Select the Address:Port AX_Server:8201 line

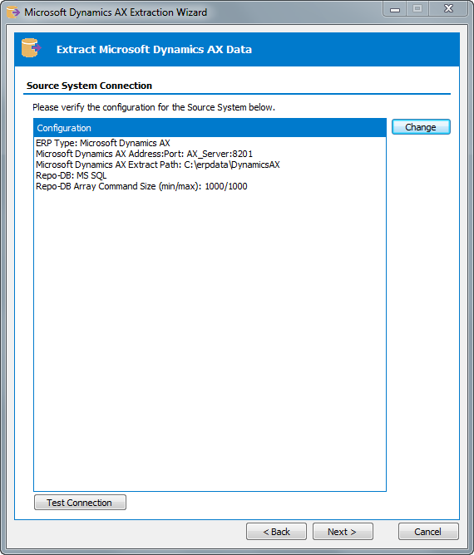[144, 154]
